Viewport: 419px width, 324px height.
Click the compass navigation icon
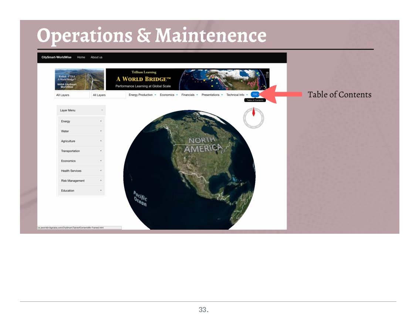point(254,118)
